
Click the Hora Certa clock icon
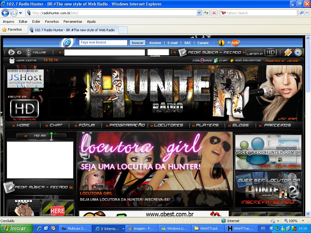point(12,60)
